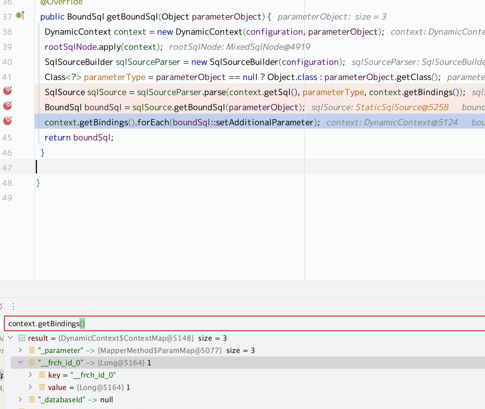Toggle breakpoint on the sqlSourceParser.parse line
485x409 pixels.
tap(8, 91)
